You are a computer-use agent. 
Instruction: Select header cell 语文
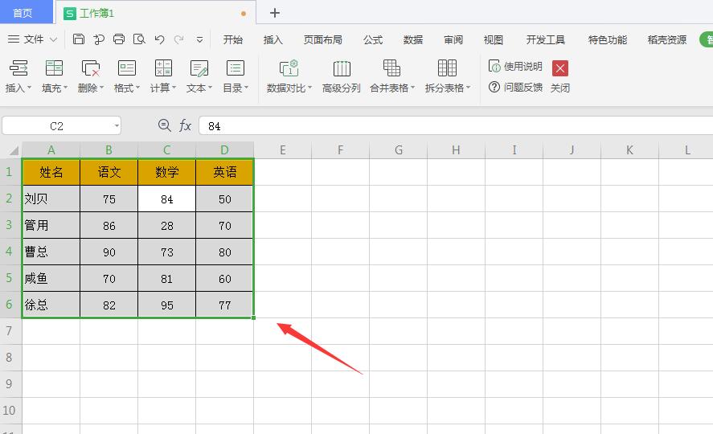pyautogui.click(x=109, y=172)
